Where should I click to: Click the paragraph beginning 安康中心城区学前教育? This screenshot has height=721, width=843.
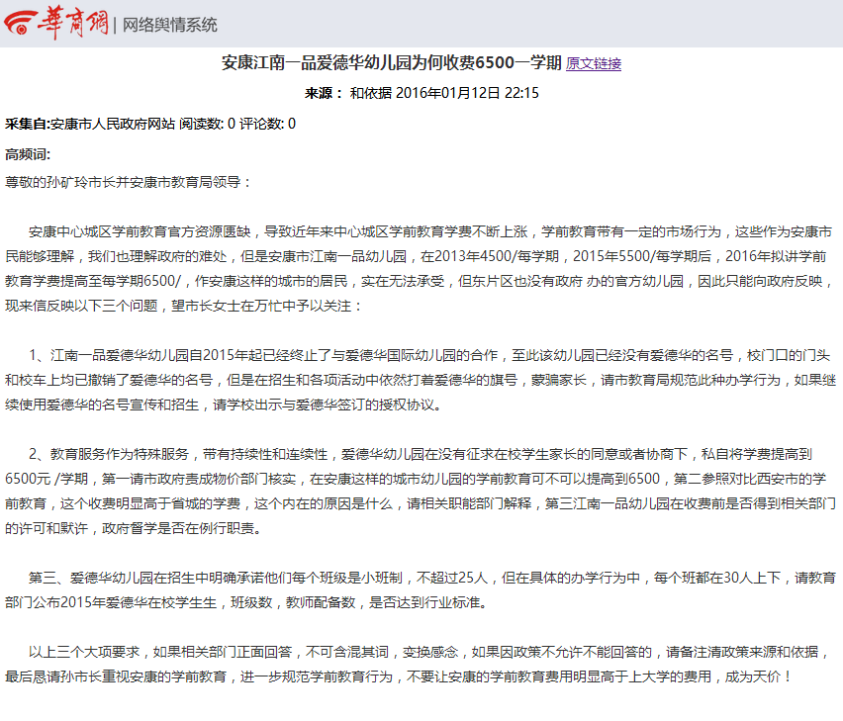tap(421, 269)
